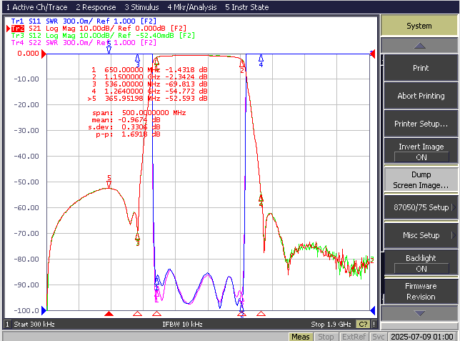Click the softkey menu down arrow
Viewport: 460px width, 341px height.
tap(419, 313)
